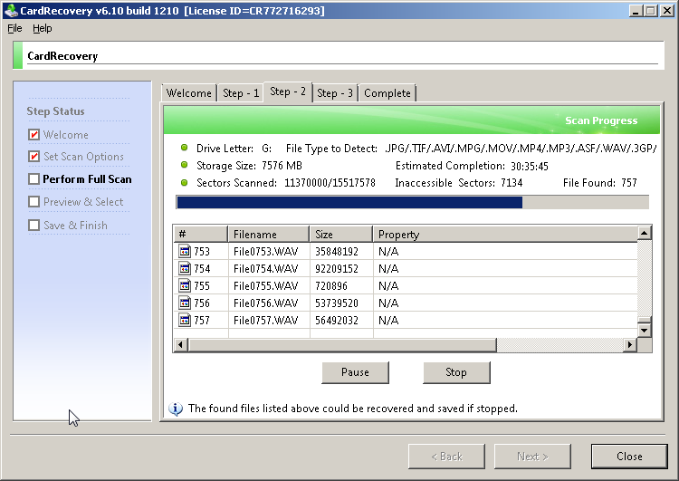
Task: Click the Scan Progress header text
Action: (x=601, y=120)
